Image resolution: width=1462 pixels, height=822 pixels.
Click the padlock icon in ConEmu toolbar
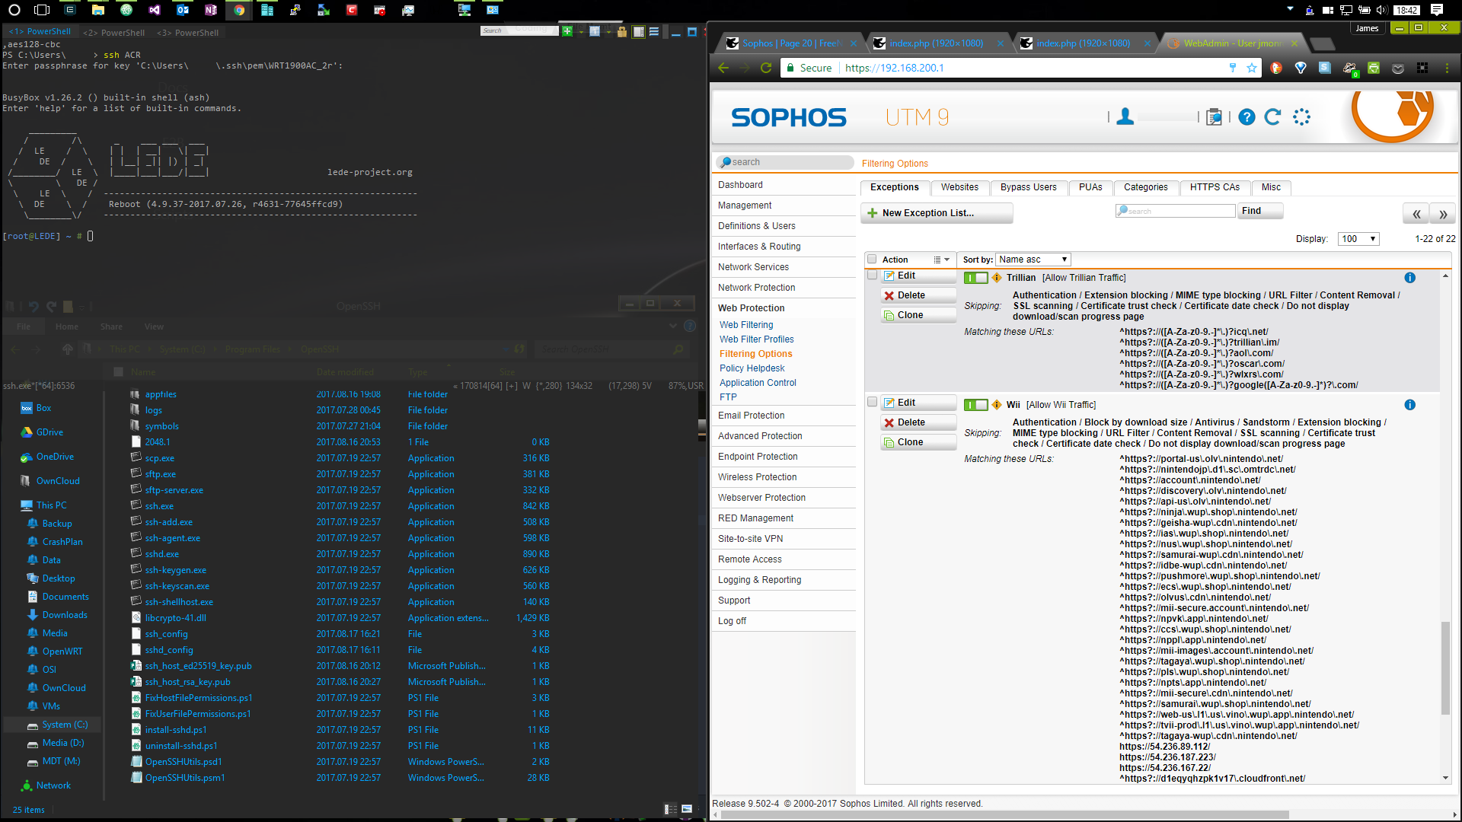tap(622, 31)
